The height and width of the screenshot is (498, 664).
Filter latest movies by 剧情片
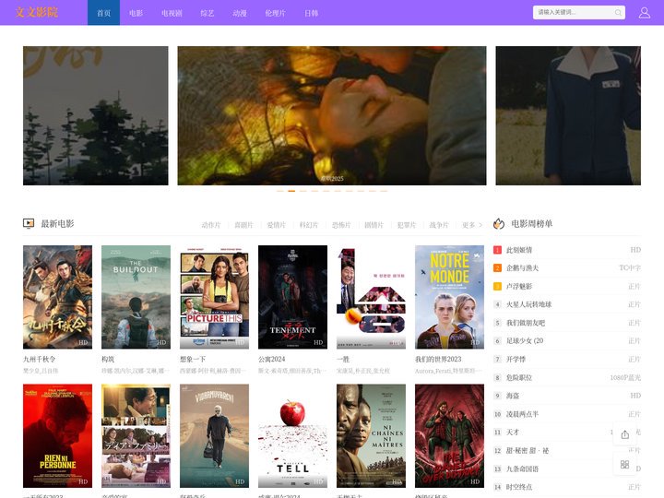point(373,225)
